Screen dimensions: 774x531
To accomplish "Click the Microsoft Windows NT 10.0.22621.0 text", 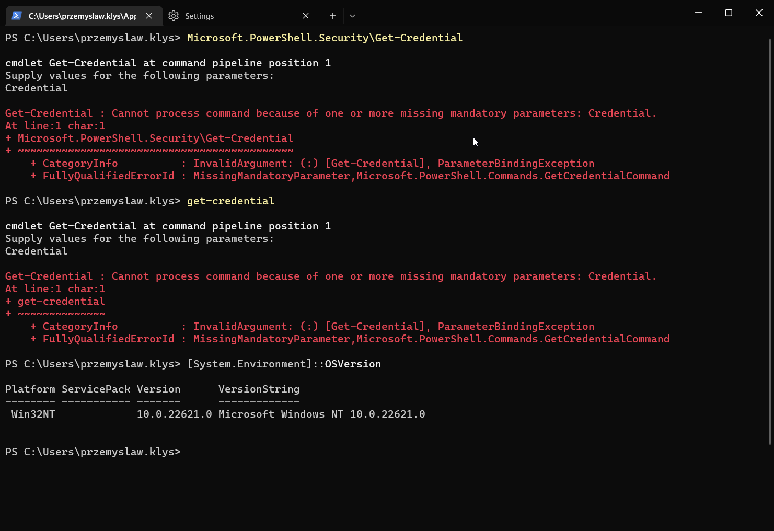I will pos(322,414).
